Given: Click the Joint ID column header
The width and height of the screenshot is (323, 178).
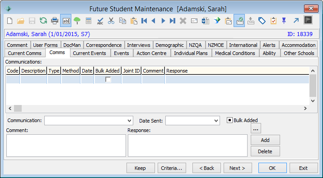Looking at the screenshot, I should click(131, 71).
